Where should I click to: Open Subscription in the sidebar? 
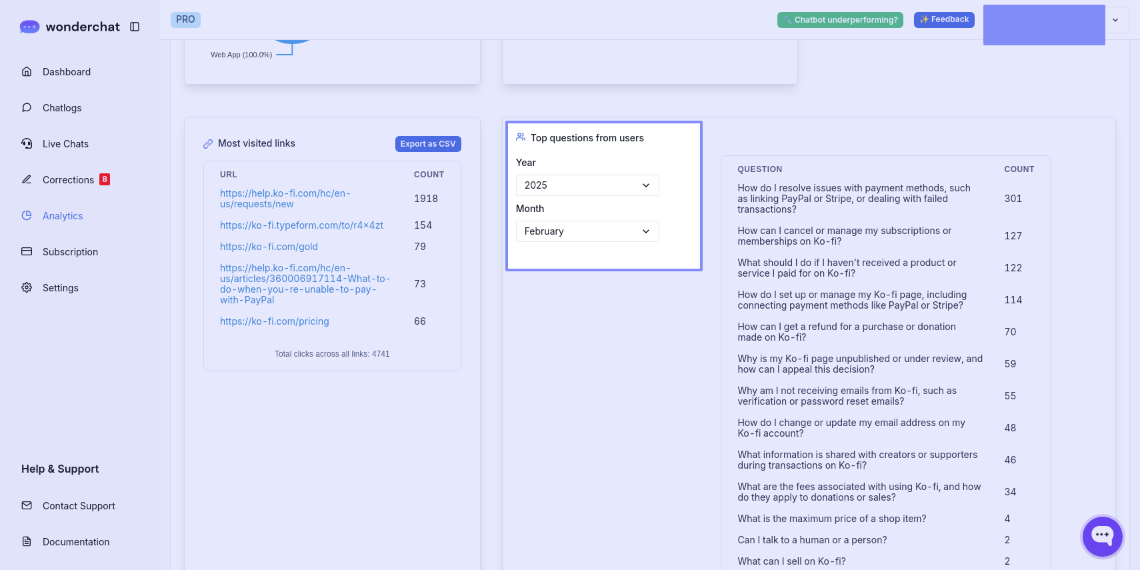coord(70,252)
